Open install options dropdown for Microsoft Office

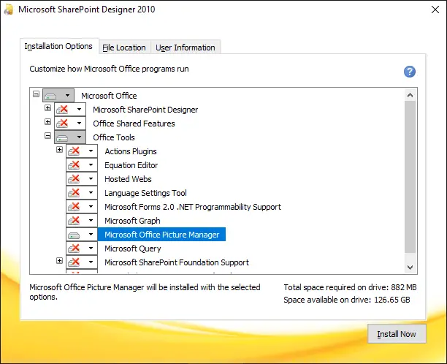pos(68,95)
